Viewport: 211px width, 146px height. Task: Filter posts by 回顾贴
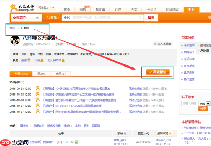pyautogui.click(x=96, y=126)
